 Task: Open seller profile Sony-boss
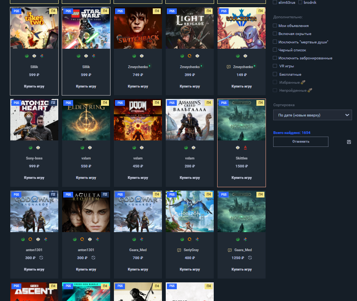(34, 158)
